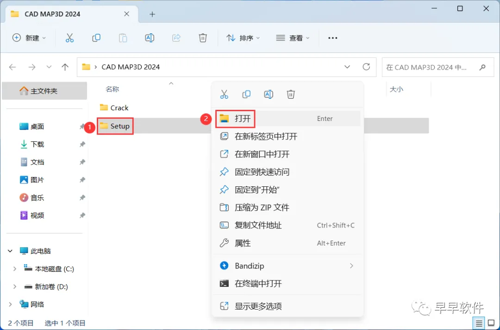The height and width of the screenshot is (330, 500).
Task: Switch to large icons view in the status bar
Action: coord(491,324)
